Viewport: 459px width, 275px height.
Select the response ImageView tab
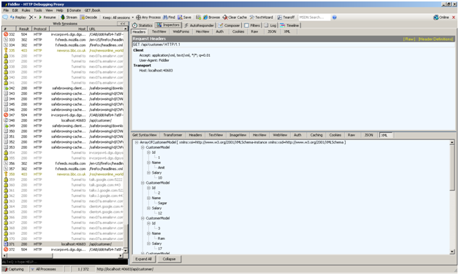click(238, 135)
